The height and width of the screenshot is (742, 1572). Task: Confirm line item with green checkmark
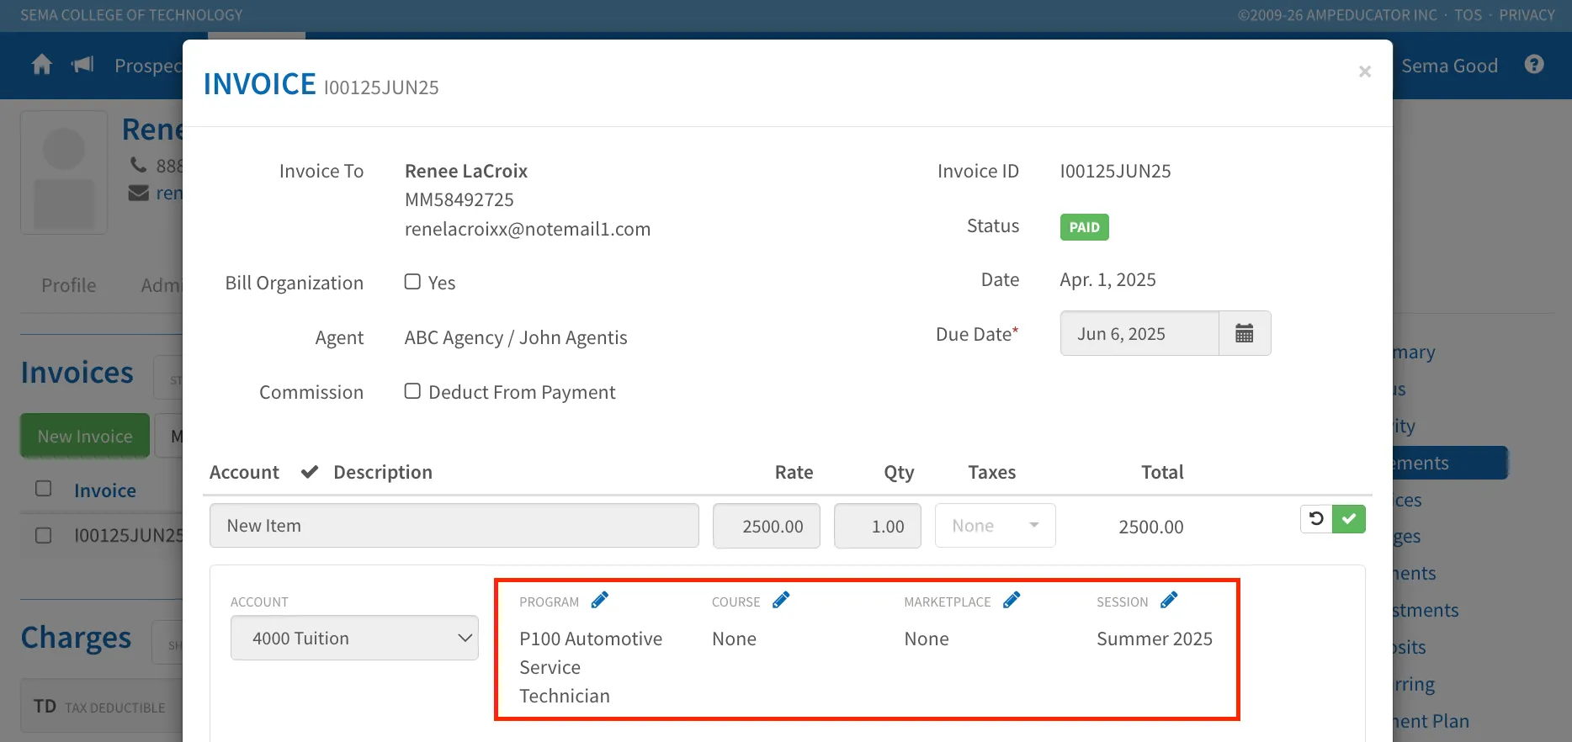pyautogui.click(x=1349, y=519)
